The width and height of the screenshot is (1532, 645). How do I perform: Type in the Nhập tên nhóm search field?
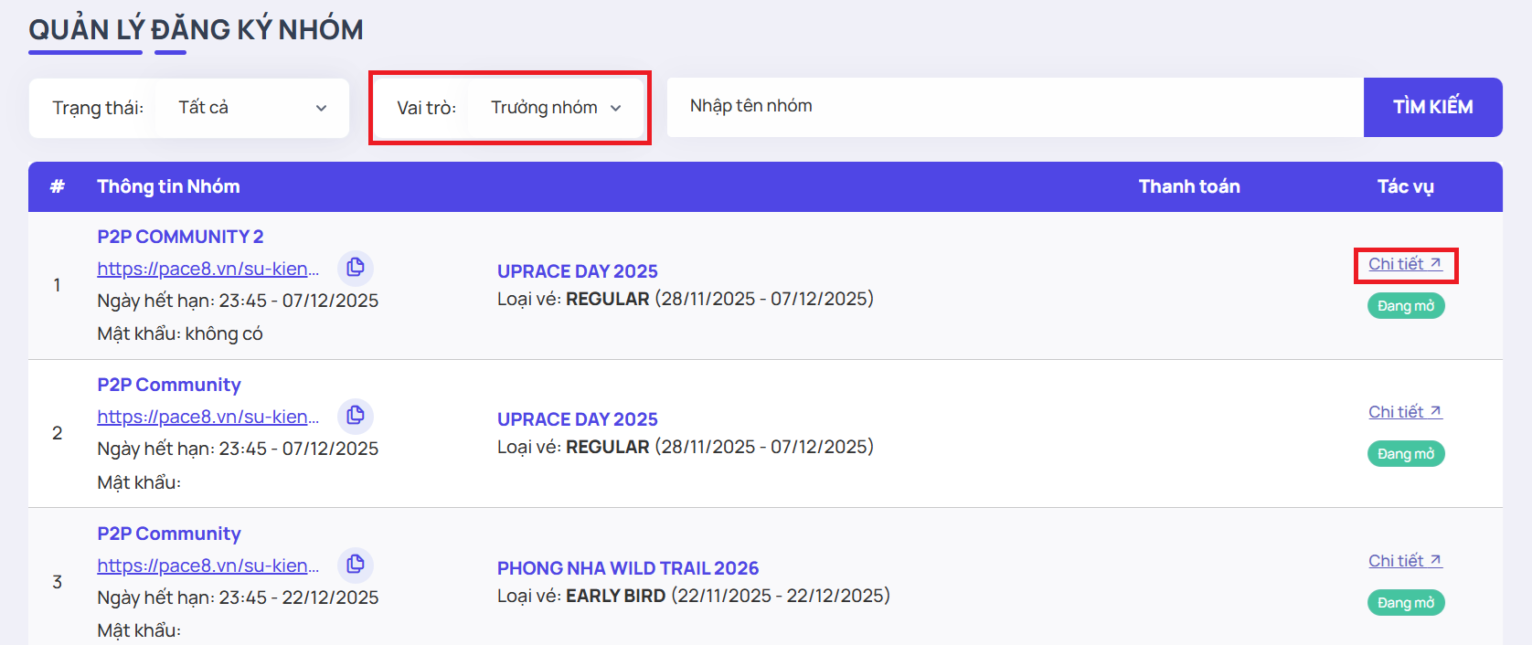pyautogui.click(x=1015, y=107)
